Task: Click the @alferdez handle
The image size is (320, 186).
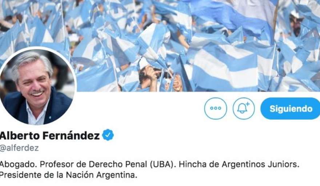Action: tap(19, 148)
